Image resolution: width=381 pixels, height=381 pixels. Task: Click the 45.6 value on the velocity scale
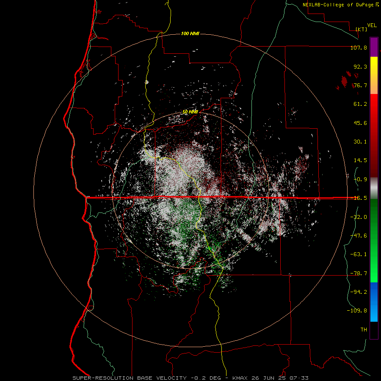360,123
